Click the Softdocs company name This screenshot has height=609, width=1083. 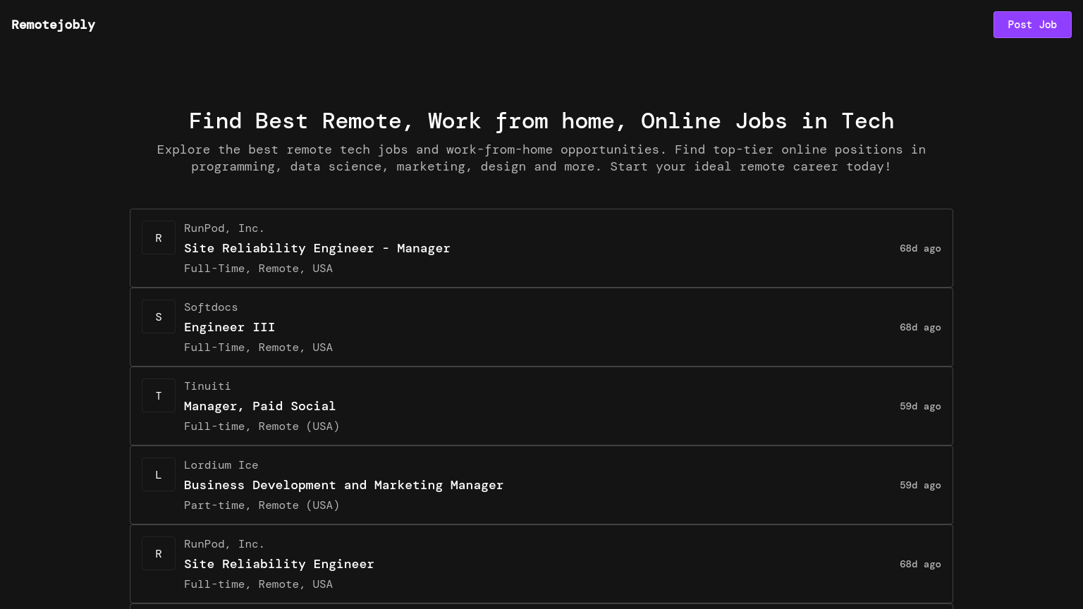point(211,307)
